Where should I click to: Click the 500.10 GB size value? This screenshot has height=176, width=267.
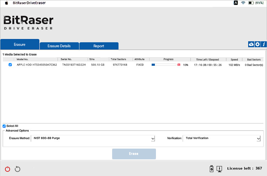click(98, 65)
